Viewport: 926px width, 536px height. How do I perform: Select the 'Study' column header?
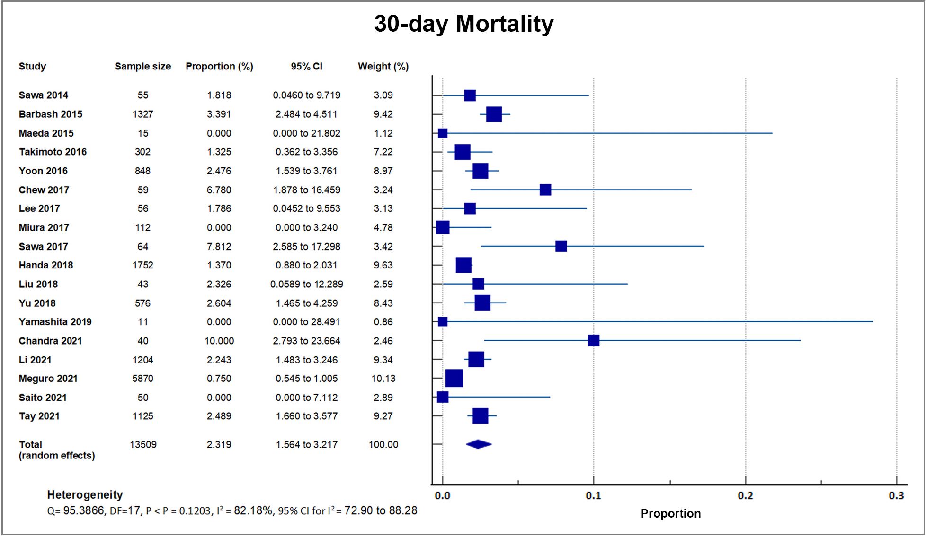tap(32, 66)
